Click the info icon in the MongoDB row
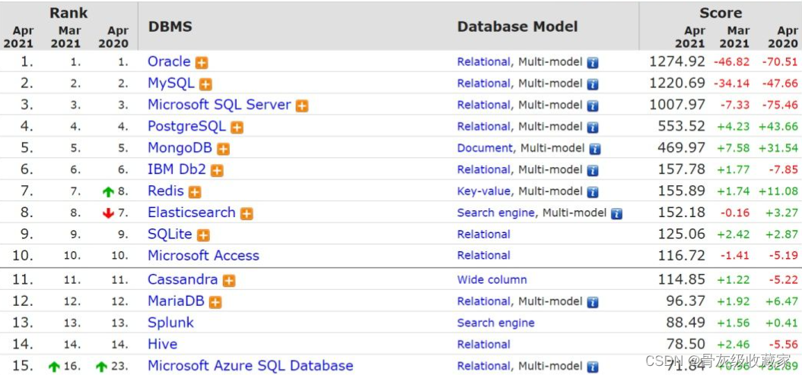802x375 pixels. (595, 149)
